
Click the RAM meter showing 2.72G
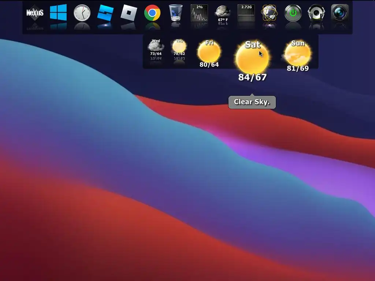246,13
